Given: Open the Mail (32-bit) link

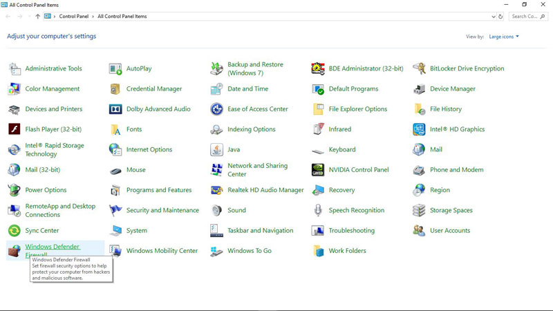Looking at the screenshot, I should point(42,170).
